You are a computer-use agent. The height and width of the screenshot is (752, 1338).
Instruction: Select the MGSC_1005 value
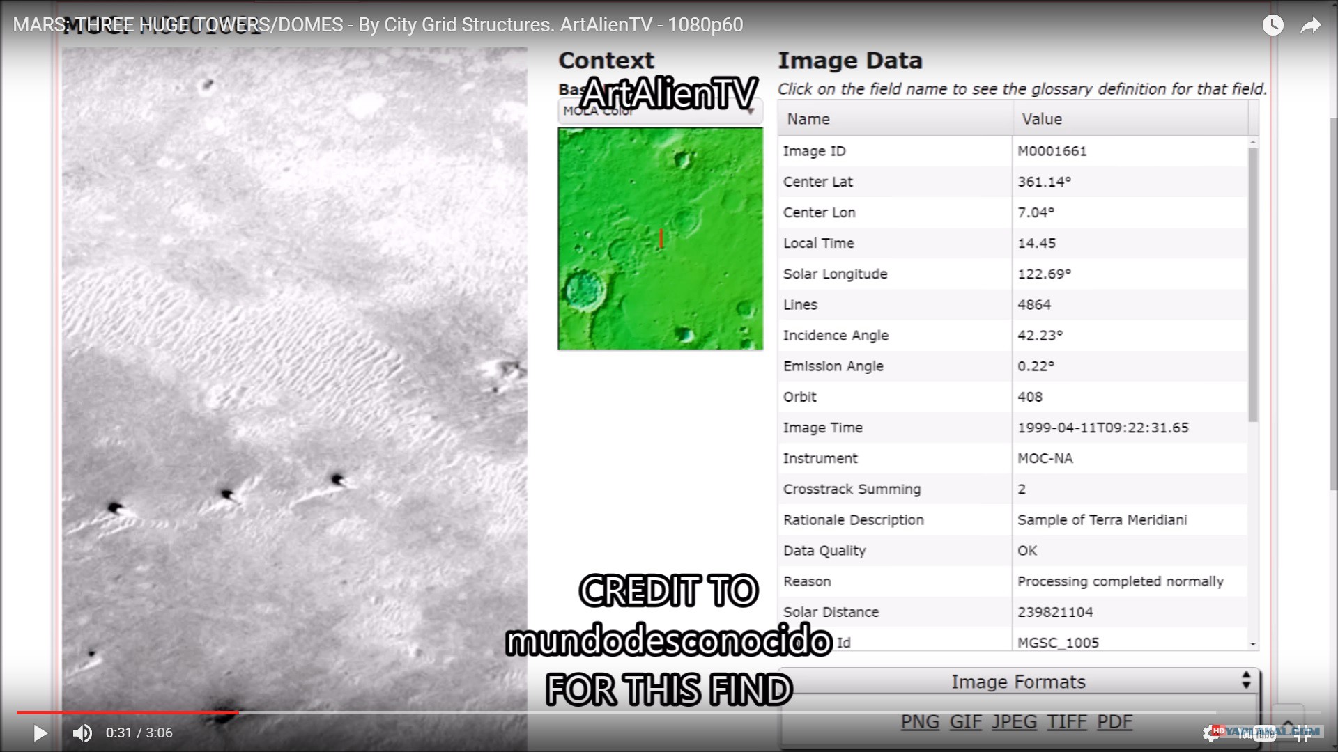point(1058,642)
